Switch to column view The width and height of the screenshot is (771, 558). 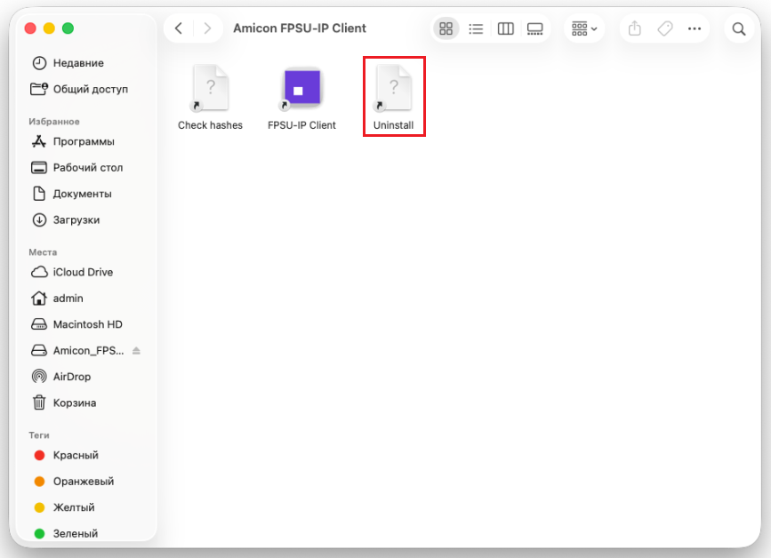[x=505, y=29]
